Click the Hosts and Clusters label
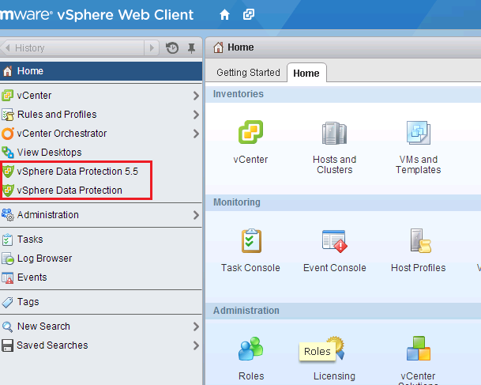 pos(334,164)
